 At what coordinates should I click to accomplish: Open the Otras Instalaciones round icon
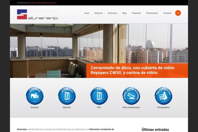[x=131, y=96]
